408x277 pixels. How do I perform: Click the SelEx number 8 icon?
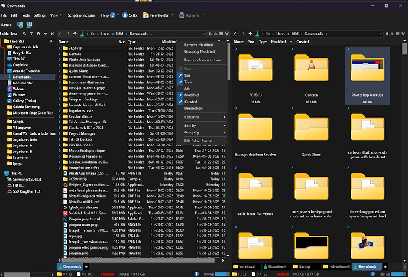pos(125,15)
